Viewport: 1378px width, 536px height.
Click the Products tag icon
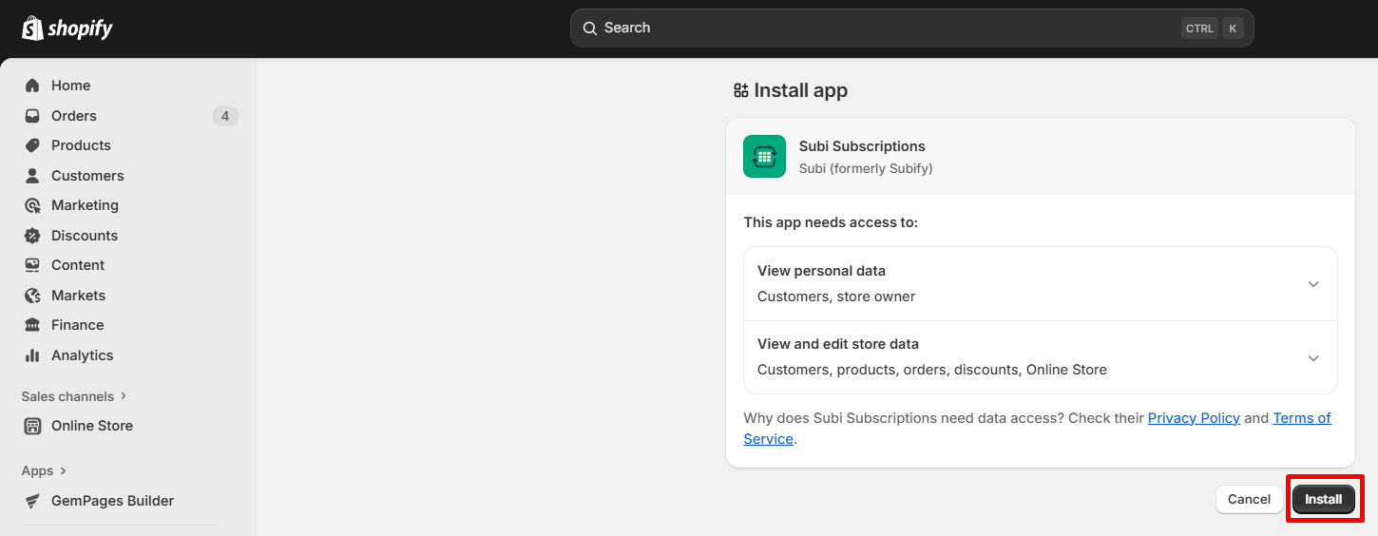32,145
